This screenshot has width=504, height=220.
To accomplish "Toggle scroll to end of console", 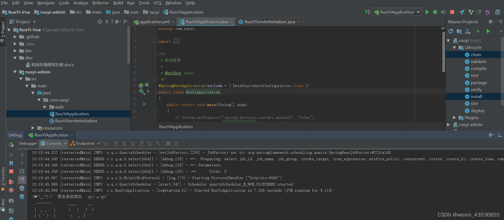I will point(22,180).
